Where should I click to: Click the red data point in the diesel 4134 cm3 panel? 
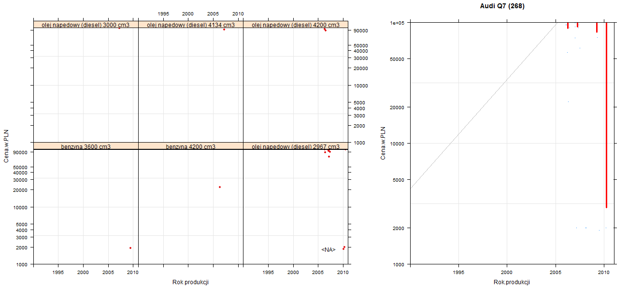tap(224, 29)
